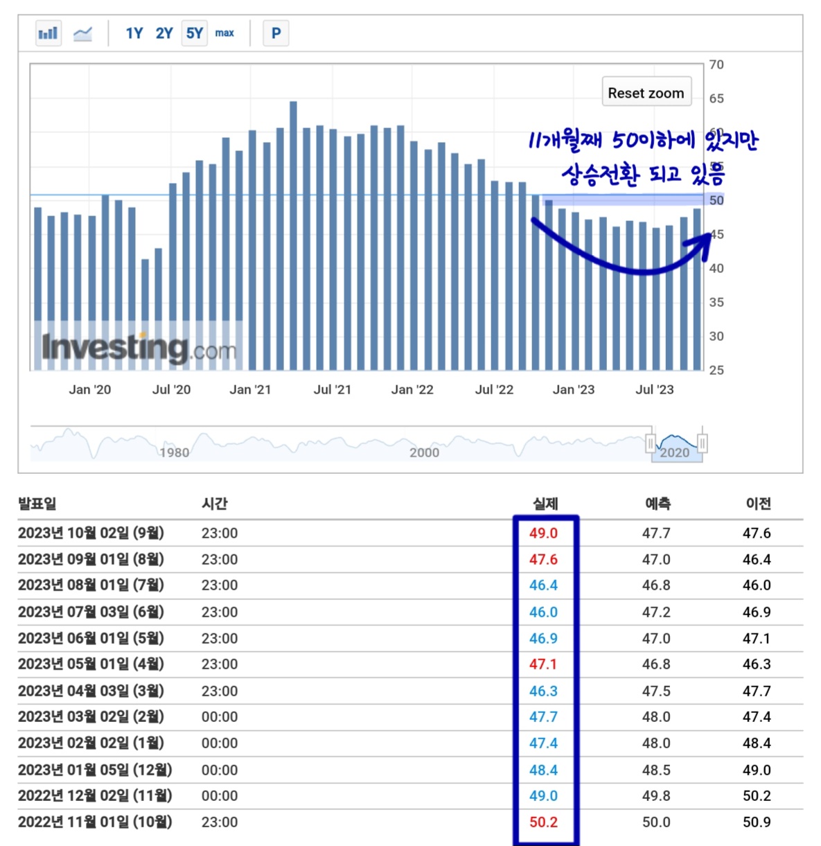Click the Jul '23 axis label
This screenshot has height=846, width=821.
[x=655, y=389]
